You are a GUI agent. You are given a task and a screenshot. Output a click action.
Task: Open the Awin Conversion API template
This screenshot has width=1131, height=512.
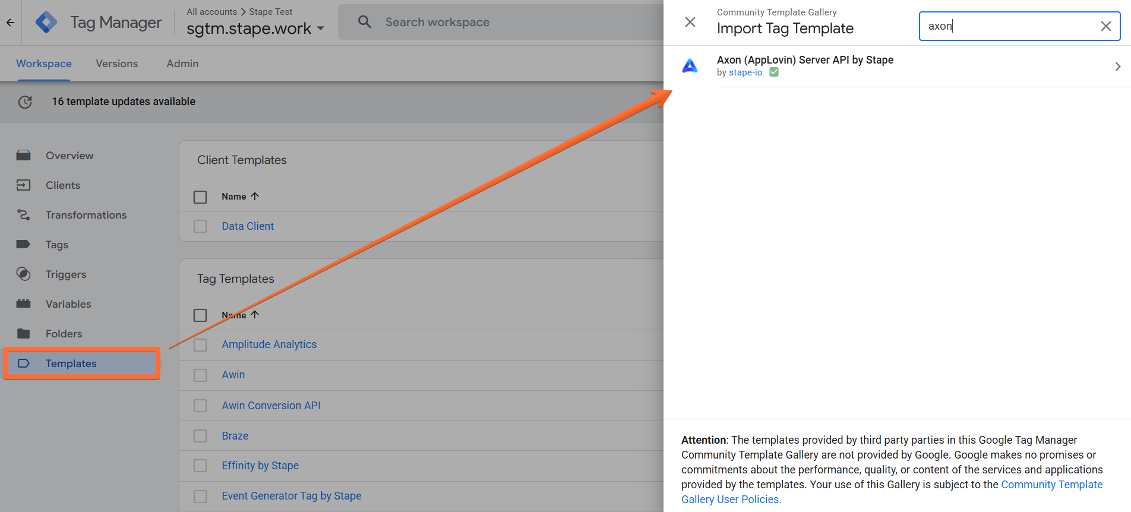(271, 406)
